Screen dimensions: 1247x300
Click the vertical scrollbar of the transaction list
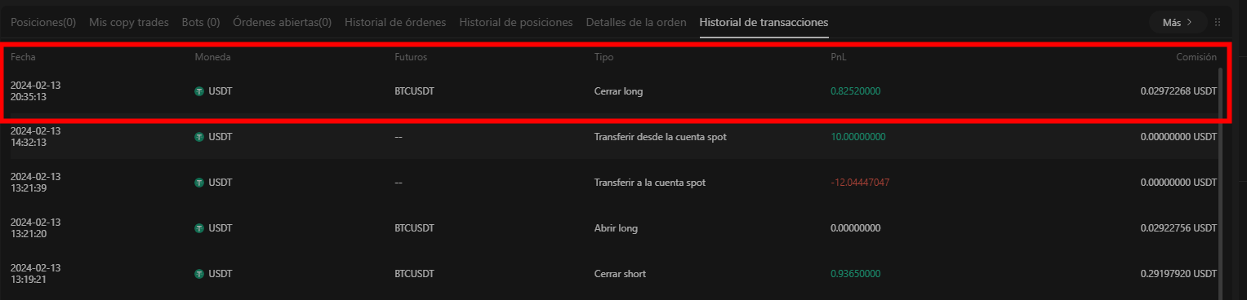(x=1221, y=183)
